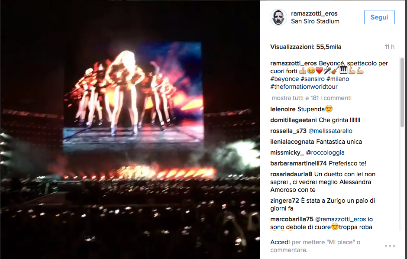Viewport: 407px width, 259px height.
Task: Open the rosariadauria8 commenter profile
Action: (291, 174)
